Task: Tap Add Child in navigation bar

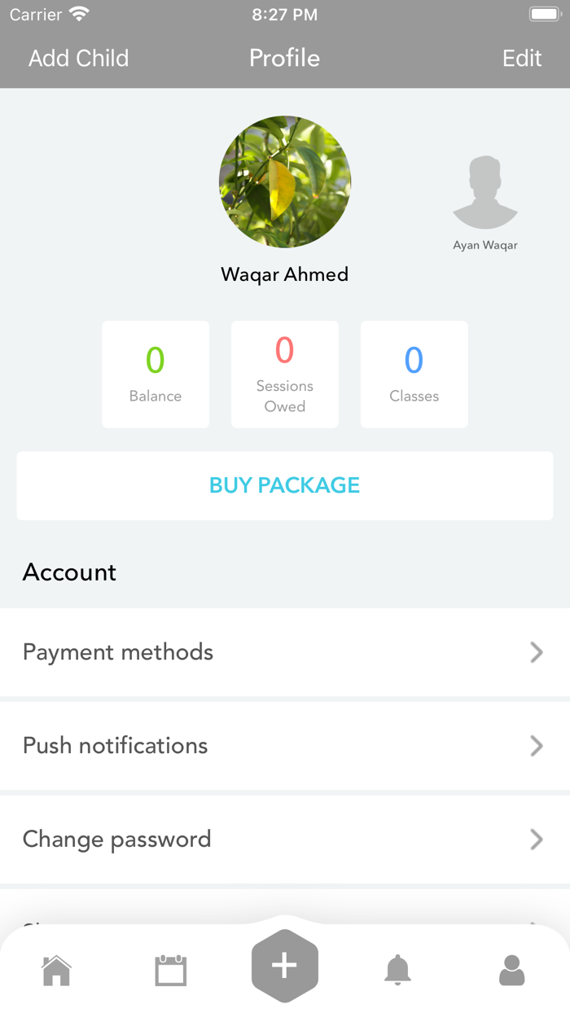Action: click(x=78, y=58)
